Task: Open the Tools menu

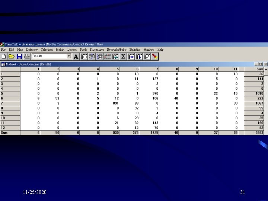Action: pos(83,50)
